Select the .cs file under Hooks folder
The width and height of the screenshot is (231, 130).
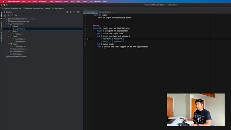point(18,34)
